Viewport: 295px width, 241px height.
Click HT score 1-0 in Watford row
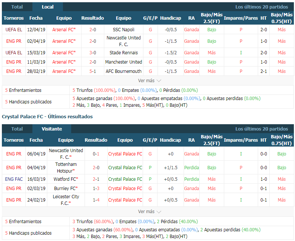click(264, 179)
